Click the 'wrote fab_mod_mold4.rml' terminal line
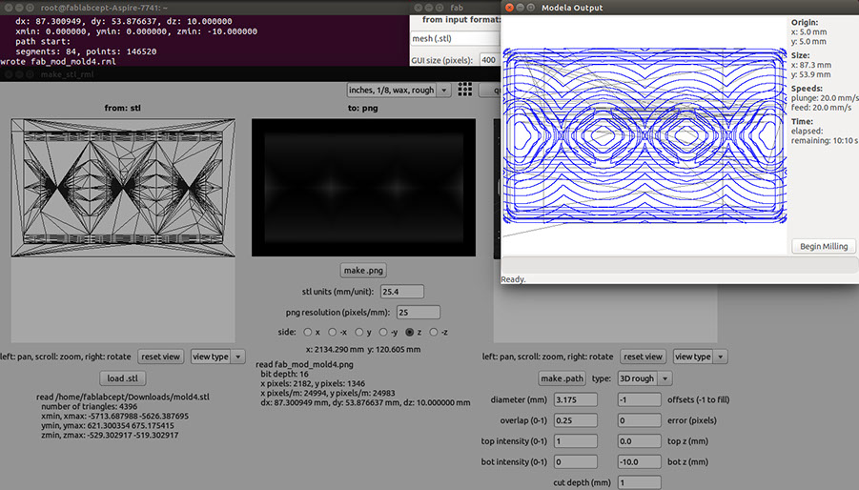Image resolution: width=859 pixels, height=490 pixels. [x=58, y=61]
